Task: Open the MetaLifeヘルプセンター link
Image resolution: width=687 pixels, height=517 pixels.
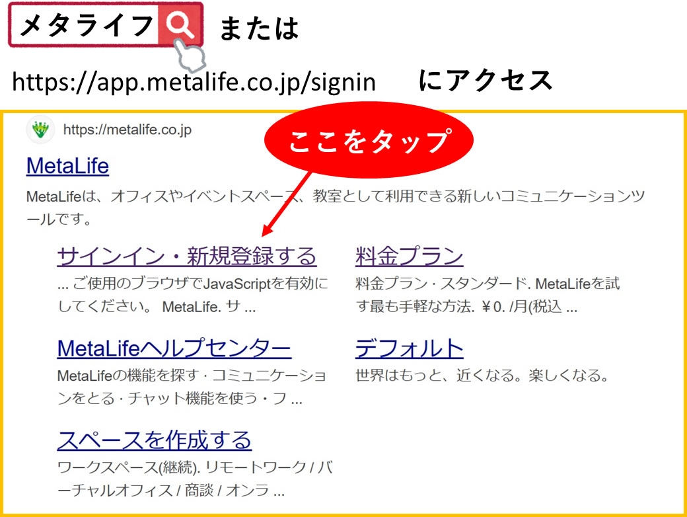Action: coord(174,348)
